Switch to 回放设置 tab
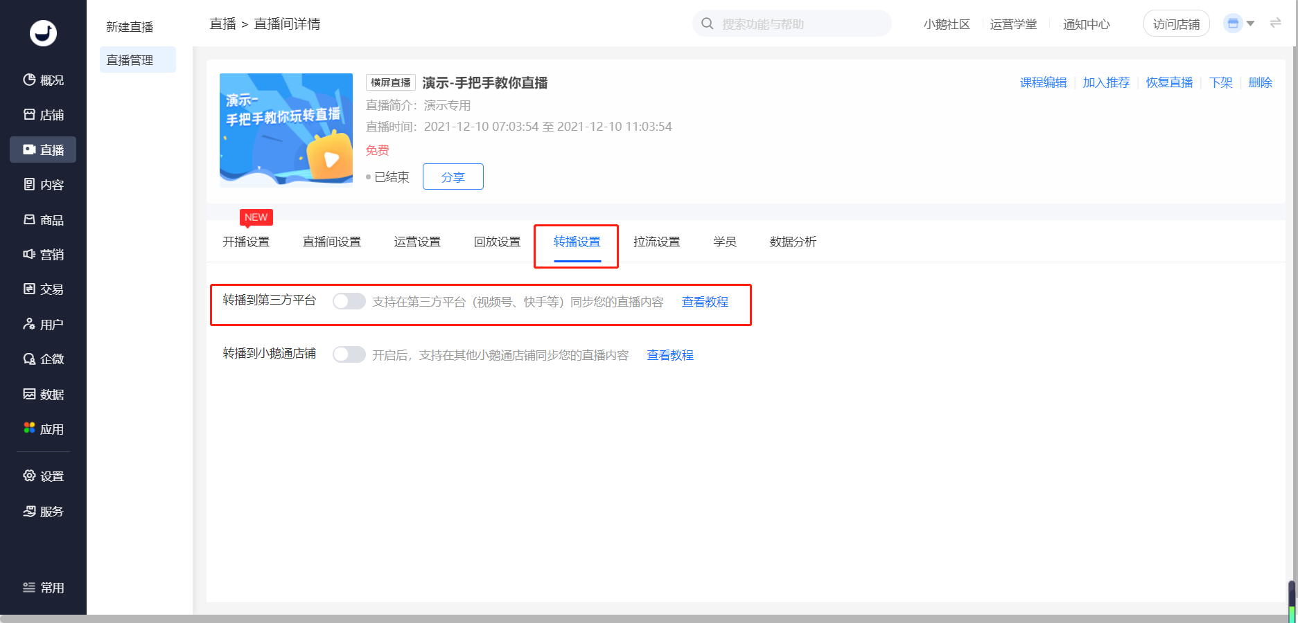This screenshot has height=623, width=1298. [x=497, y=242]
